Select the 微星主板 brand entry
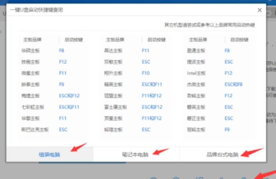The height and width of the screenshot is (179, 276). pos(30,73)
